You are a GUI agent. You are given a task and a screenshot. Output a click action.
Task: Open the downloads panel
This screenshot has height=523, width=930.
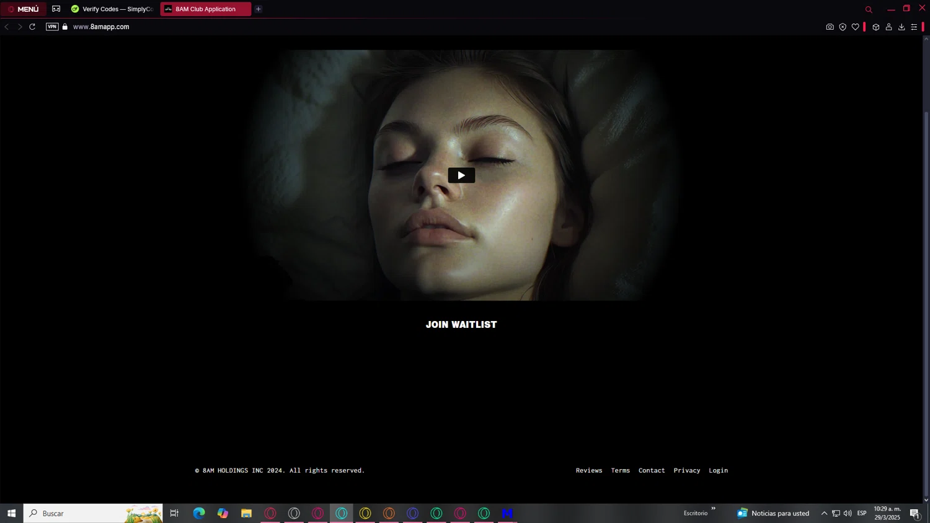click(x=901, y=27)
